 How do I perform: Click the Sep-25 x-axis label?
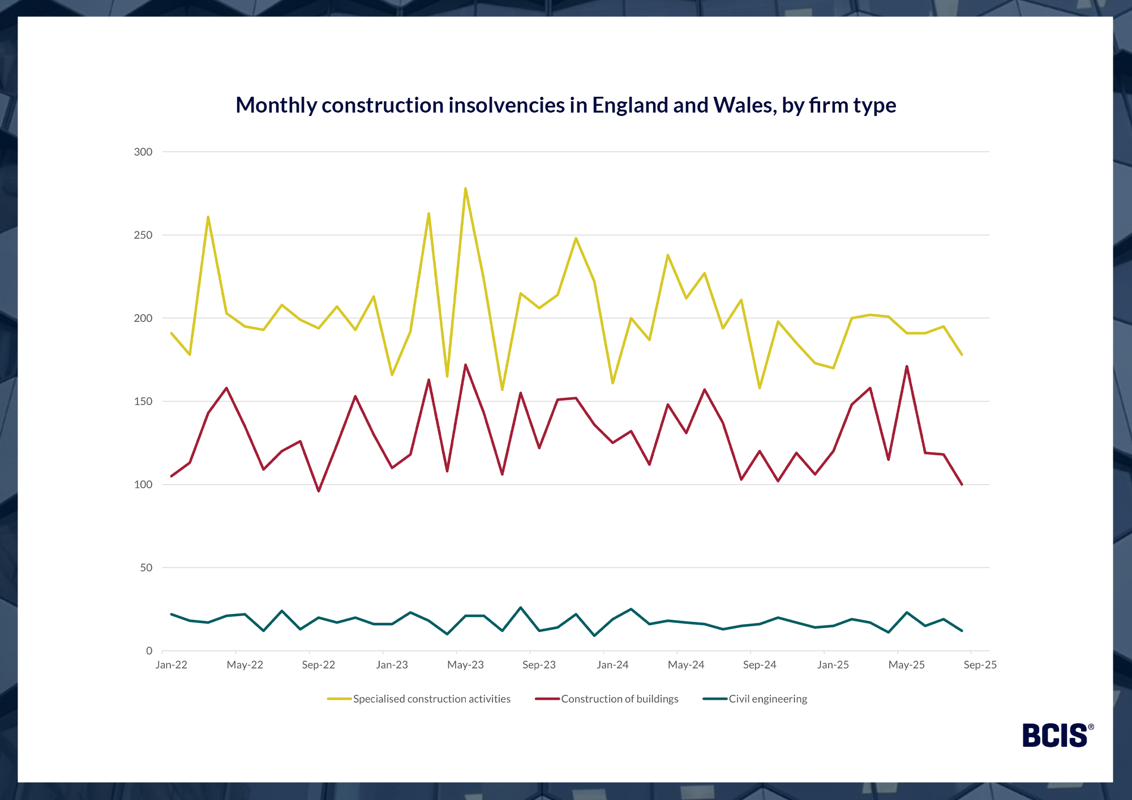[x=980, y=665]
